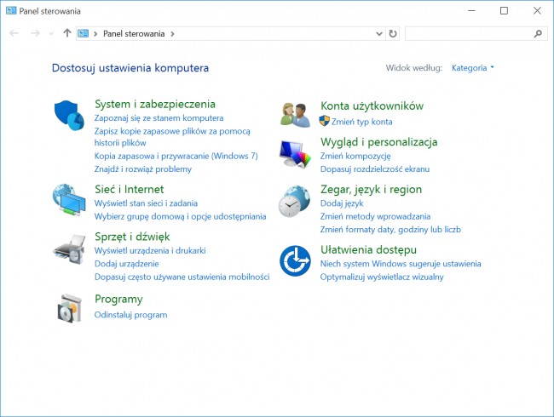
Task: Open the Kategoria view dropdown
Action: coord(473,68)
